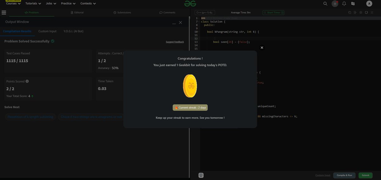Open the language translate icon

pos(353,3)
